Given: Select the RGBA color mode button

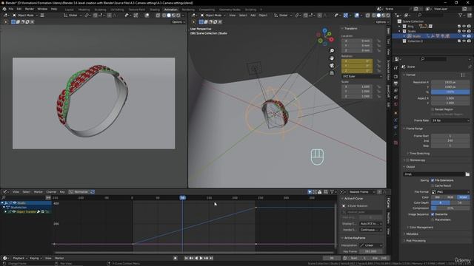Looking at the screenshot, I should pos(463,197).
